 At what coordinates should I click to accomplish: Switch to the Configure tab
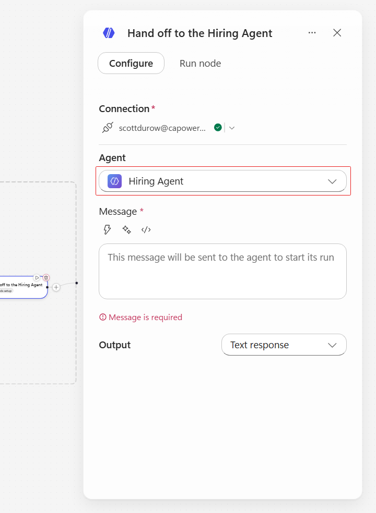pyautogui.click(x=131, y=63)
